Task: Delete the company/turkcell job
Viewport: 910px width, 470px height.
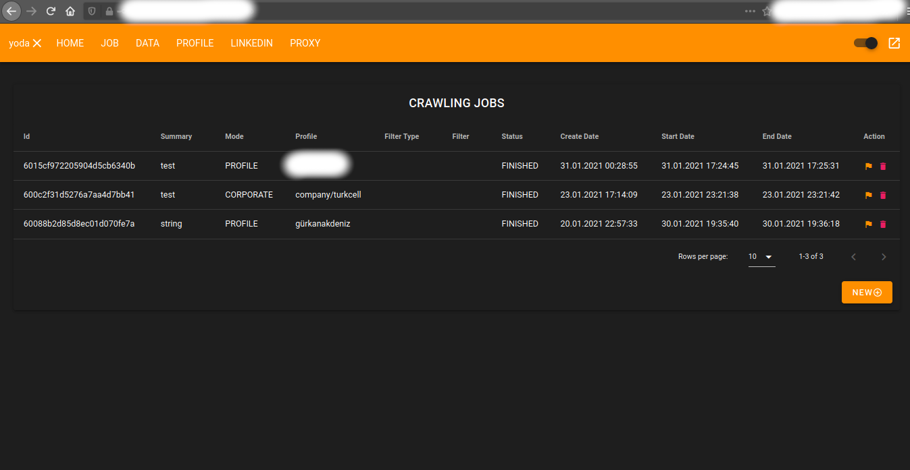Action: [x=883, y=196]
